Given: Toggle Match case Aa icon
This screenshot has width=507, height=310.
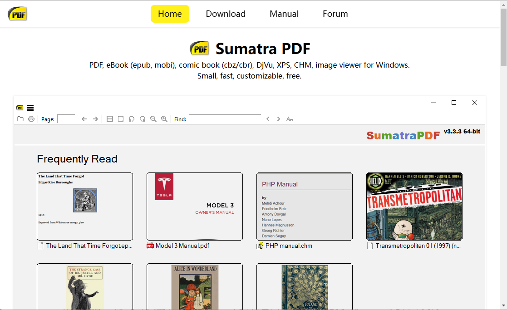Looking at the screenshot, I should tap(290, 119).
